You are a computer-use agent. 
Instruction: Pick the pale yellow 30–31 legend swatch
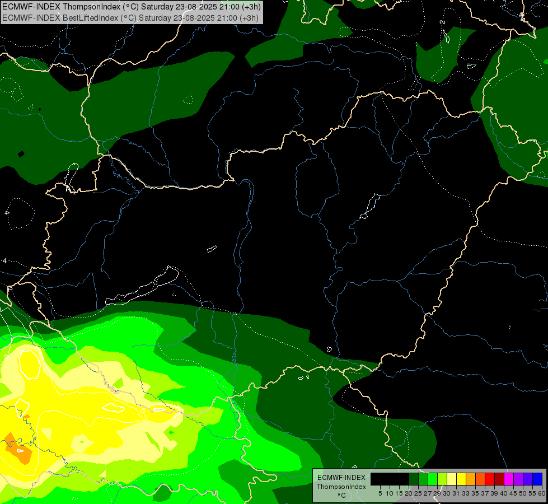coord(452,479)
